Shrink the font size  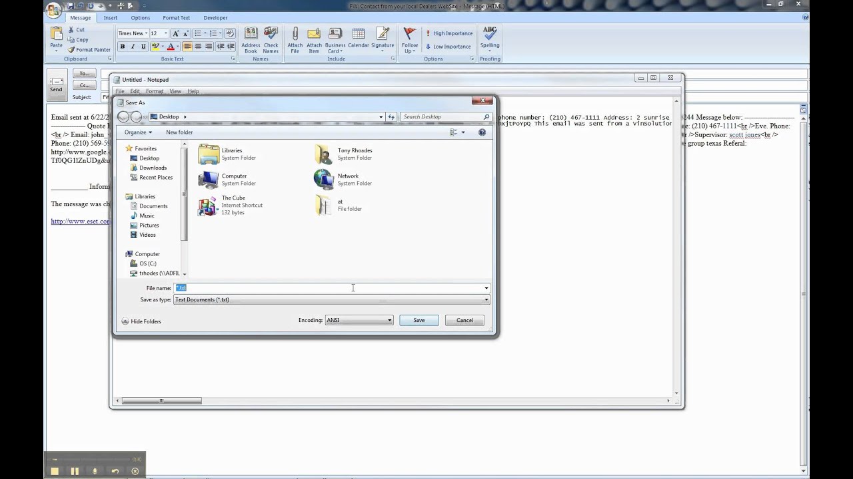(186, 33)
